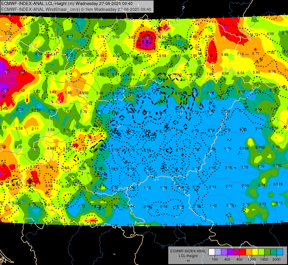The image size is (288, 265).
Task: Click the wind shear value '8.58'
Action: (163, 56)
